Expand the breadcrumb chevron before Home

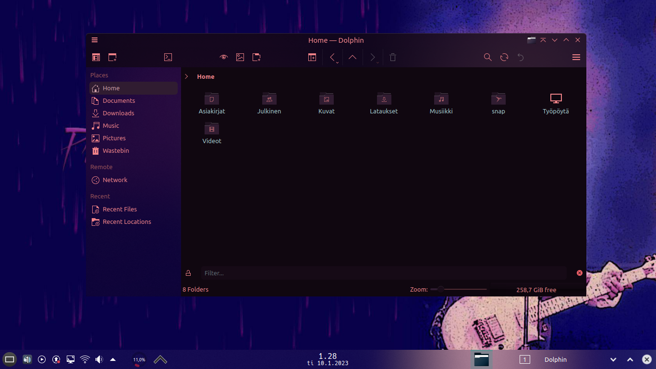click(186, 76)
